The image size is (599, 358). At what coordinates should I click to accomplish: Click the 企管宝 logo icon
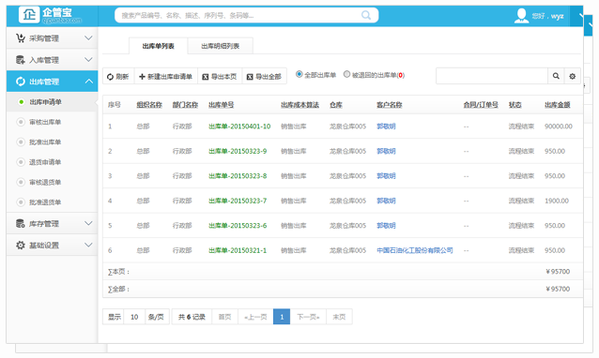click(29, 15)
